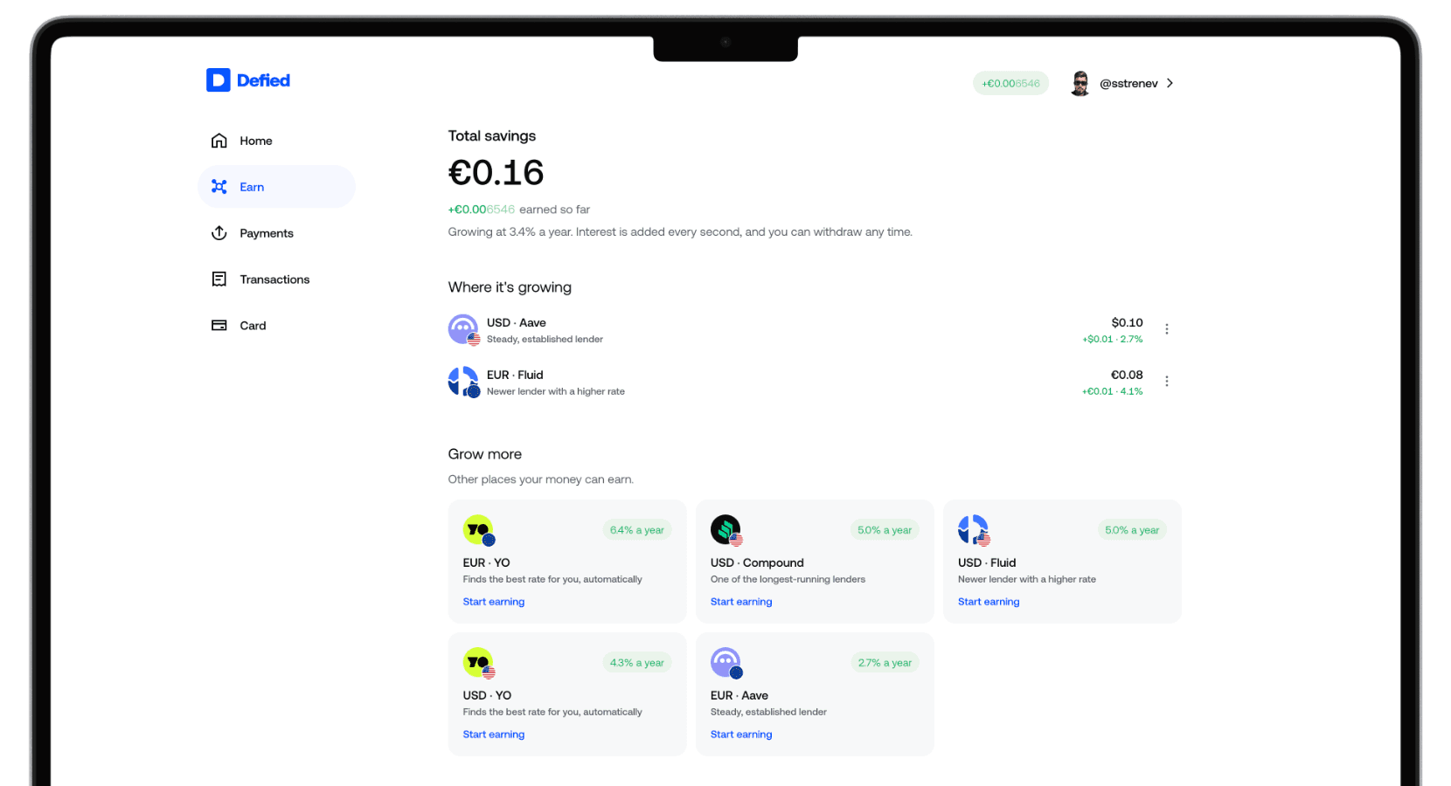Click the 6.4% a year badge
Screen dimensions: 1451x786
[x=636, y=530]
